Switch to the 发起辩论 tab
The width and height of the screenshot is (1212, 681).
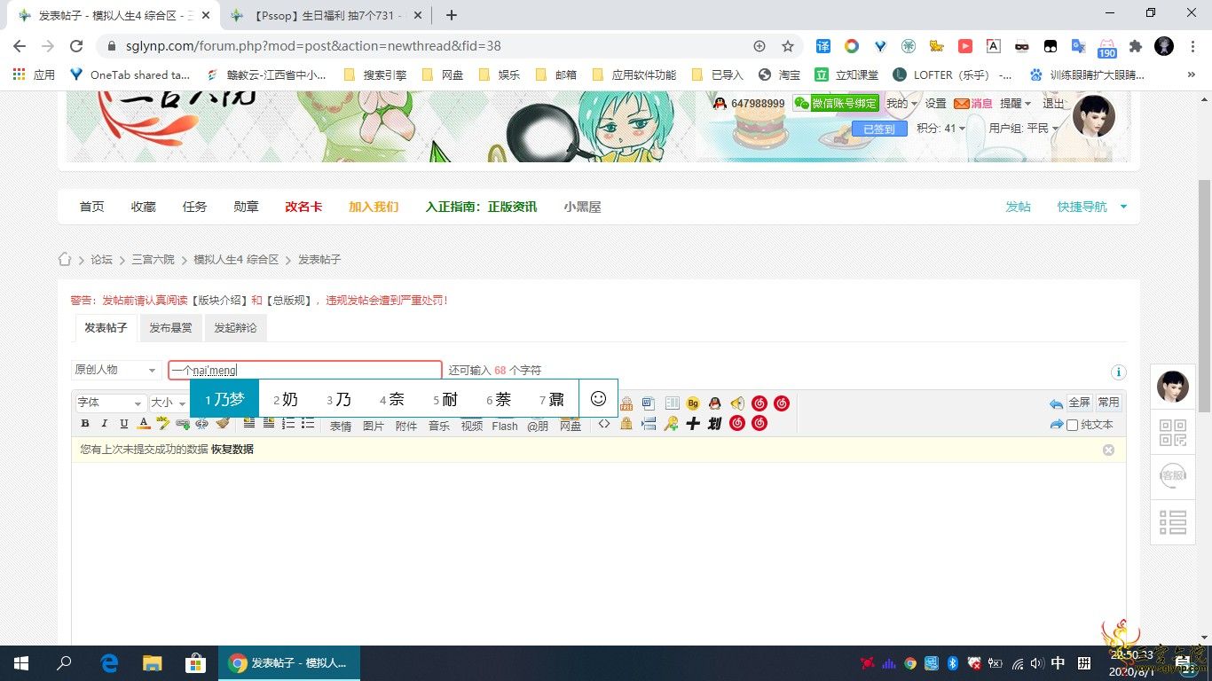tap(235, 328)
